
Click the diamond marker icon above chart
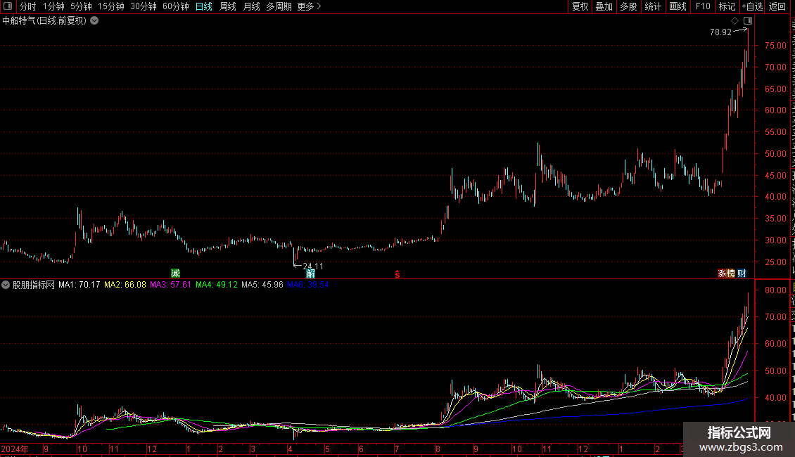(x=734, y=21)
